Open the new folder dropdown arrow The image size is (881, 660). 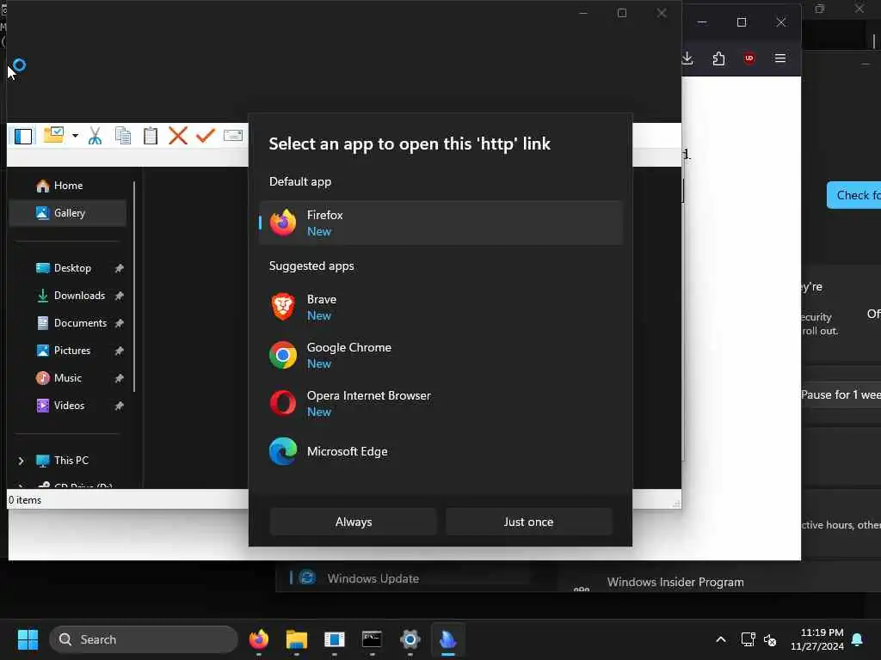click(75, 136)
